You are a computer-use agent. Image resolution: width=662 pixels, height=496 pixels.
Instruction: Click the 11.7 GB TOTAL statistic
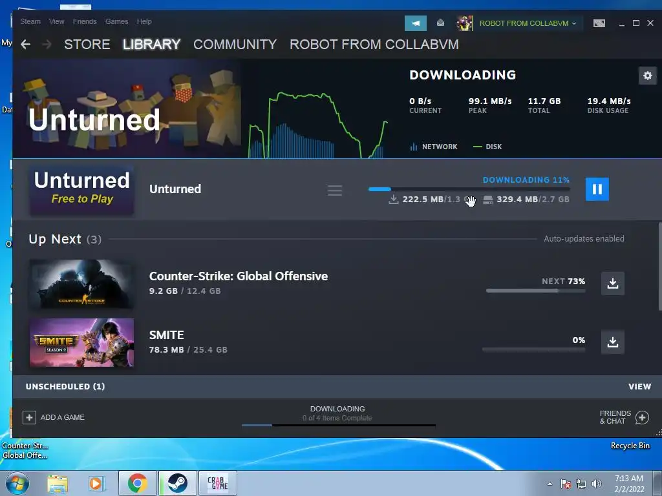tap(544, 105)
